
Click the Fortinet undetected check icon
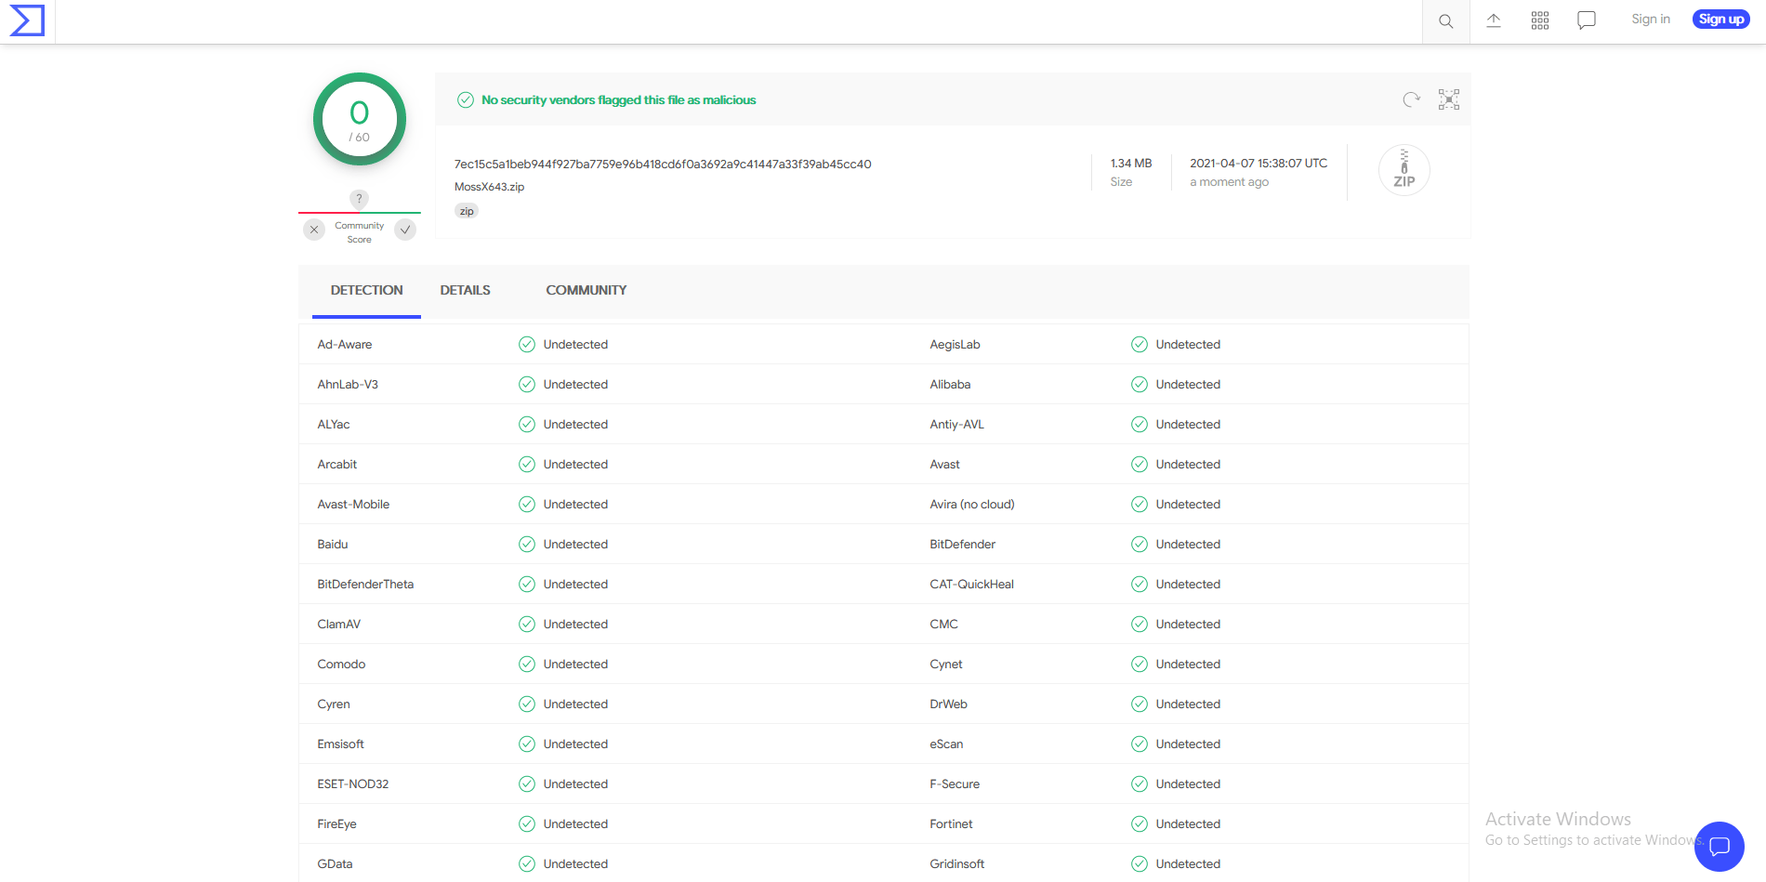(1140, 824)
